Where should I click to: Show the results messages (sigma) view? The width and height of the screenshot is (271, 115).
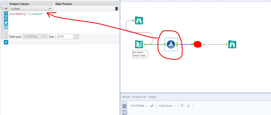[124, 112]
